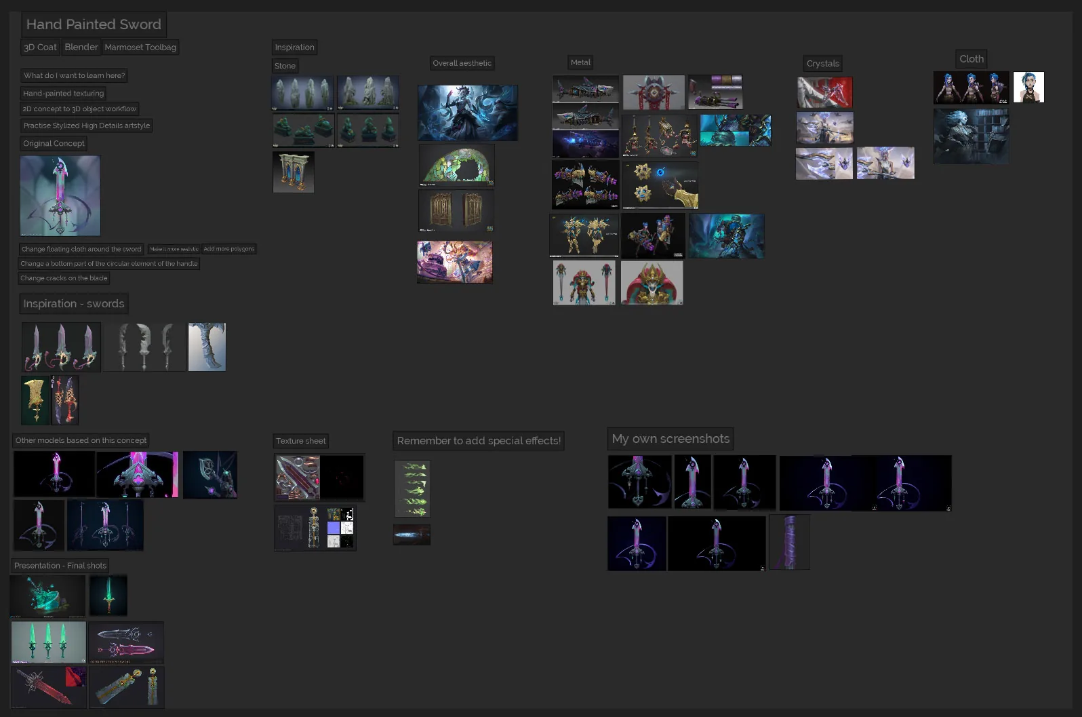This screenshot has height=717, width=1082.
Task: Open the green flame effects sheet thumbnail
Action: (x=412, y=488)
